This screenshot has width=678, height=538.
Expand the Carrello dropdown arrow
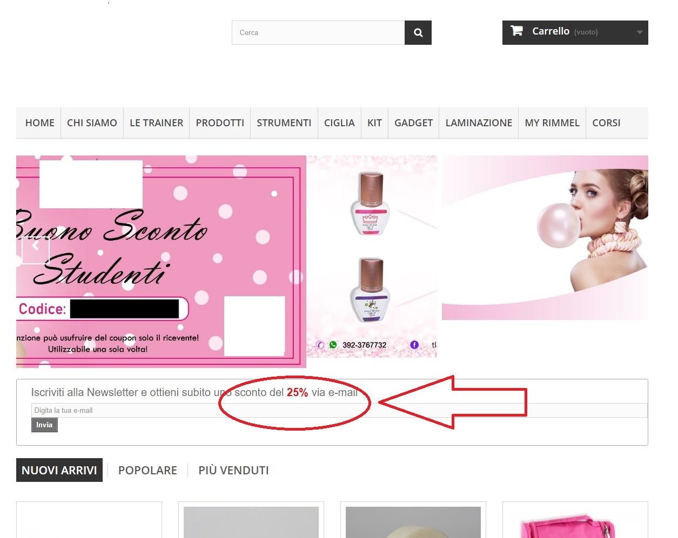tap(640, 32)
